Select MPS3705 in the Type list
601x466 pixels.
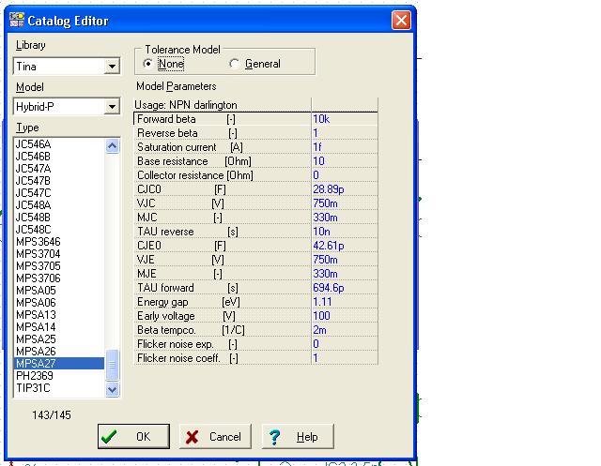[x=59, y=266]
